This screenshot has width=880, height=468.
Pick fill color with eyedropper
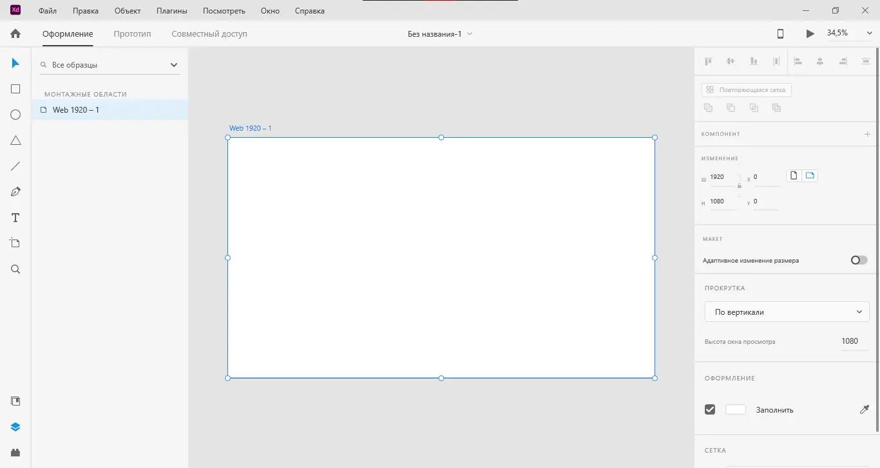point(865,409)
